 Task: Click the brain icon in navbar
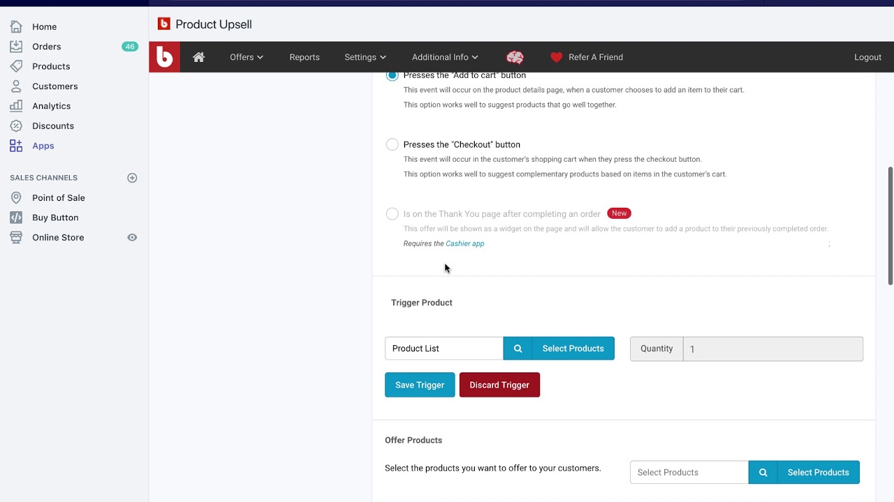pos(515,57)
